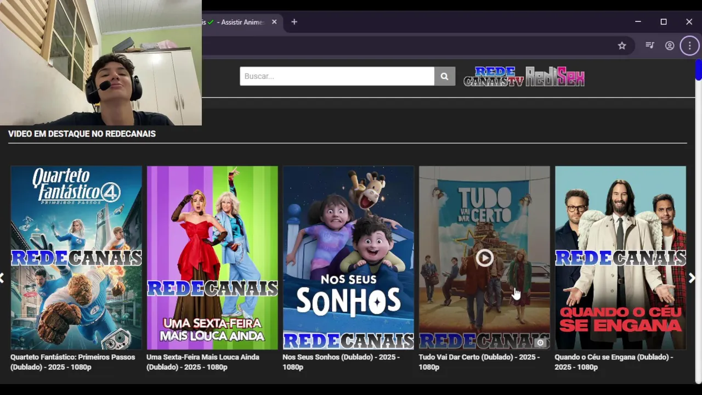Open link Quando o Céu se Engana (Dublado)
This screenshot has width=702, height=395.
614,362
